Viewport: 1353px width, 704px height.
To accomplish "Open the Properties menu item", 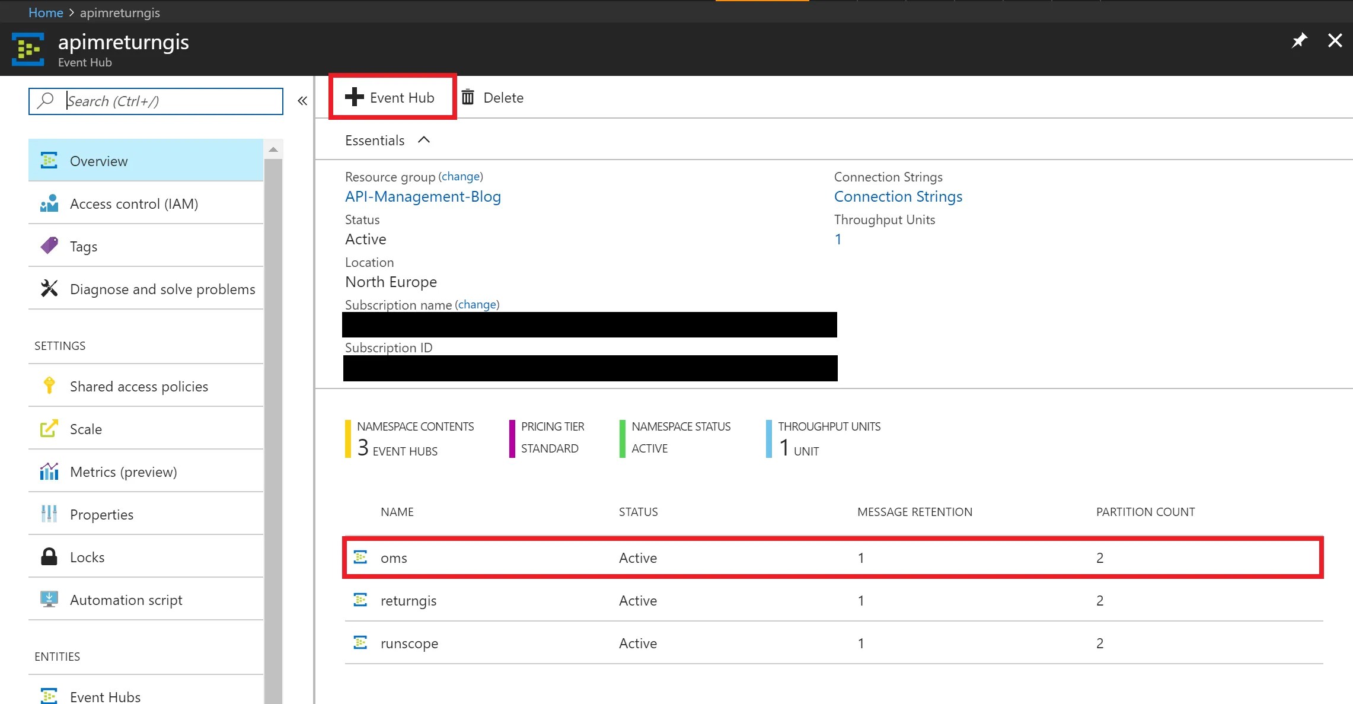I will point(146,514).
